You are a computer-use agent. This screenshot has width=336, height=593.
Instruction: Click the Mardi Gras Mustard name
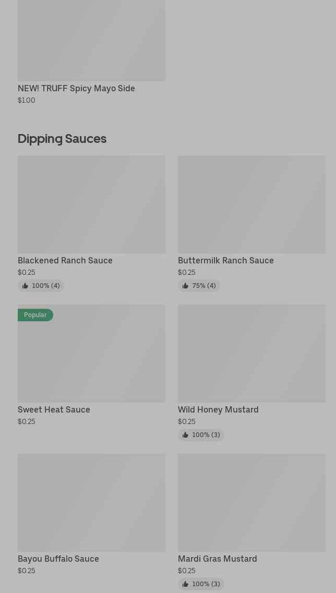click(217, 559)
